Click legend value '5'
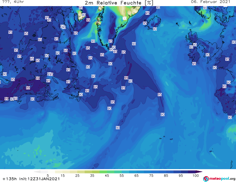This screenshot has width=236, height=182. [48, 176]
